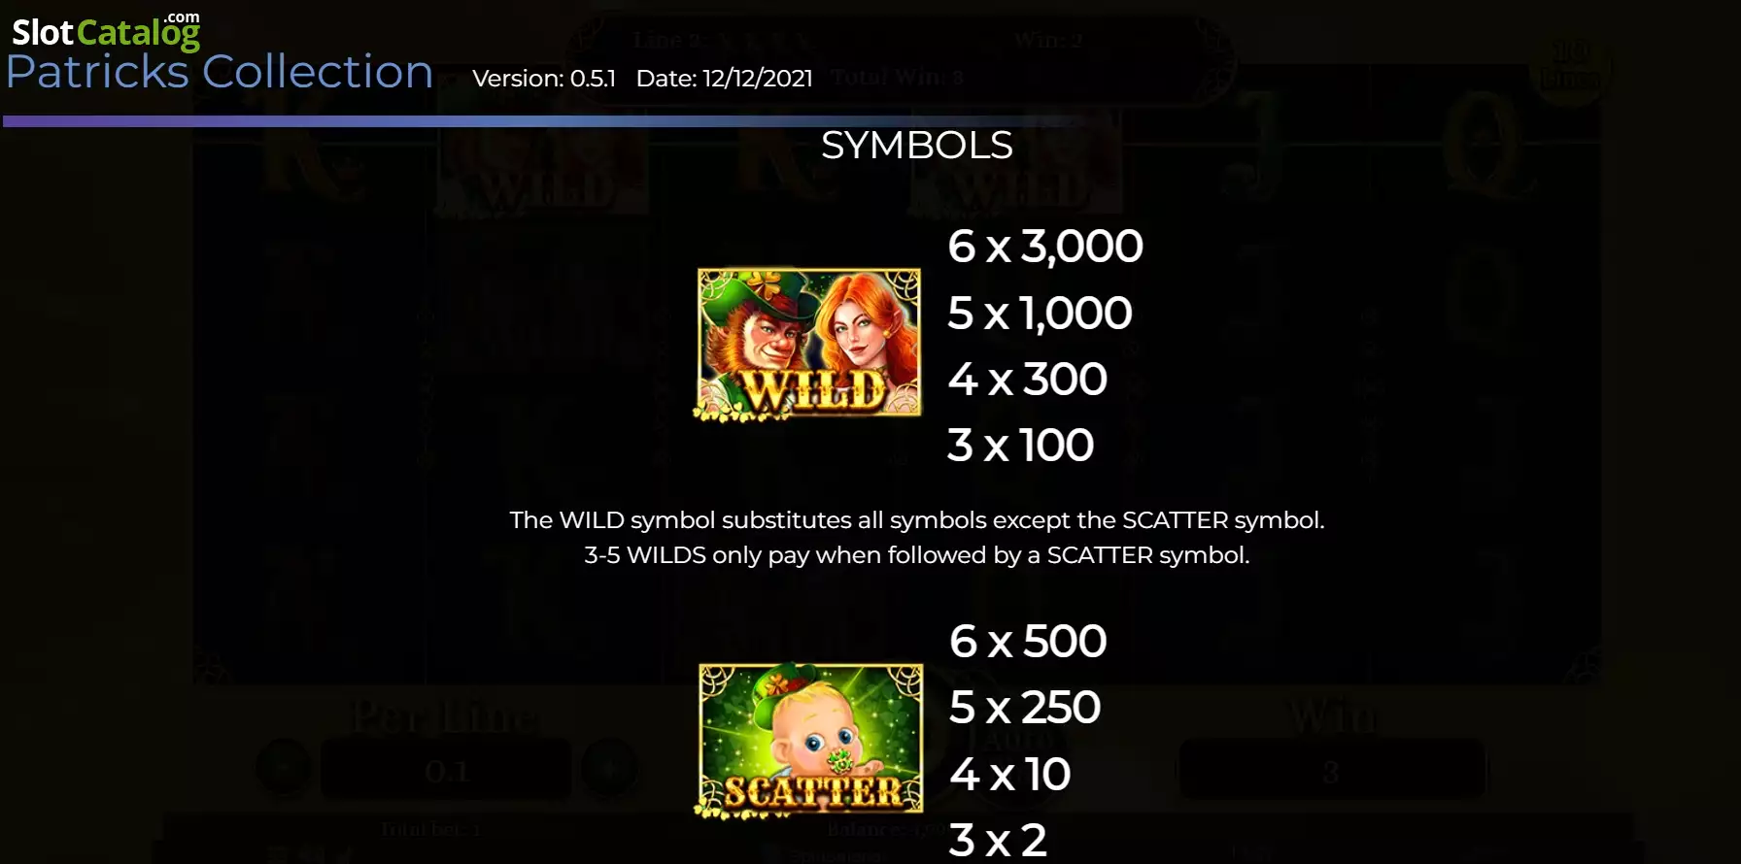Viewport: 1741px width, 864px height.
Task: Select the 3 x 100 wild payout
Action: pos(1020,446)
